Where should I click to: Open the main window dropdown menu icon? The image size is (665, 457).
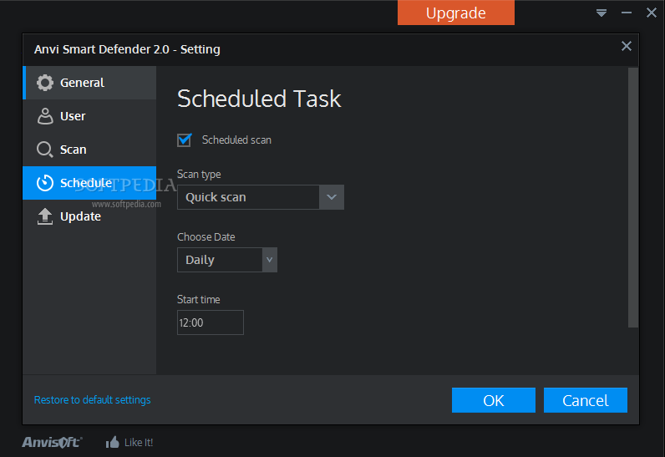[602, 13]
